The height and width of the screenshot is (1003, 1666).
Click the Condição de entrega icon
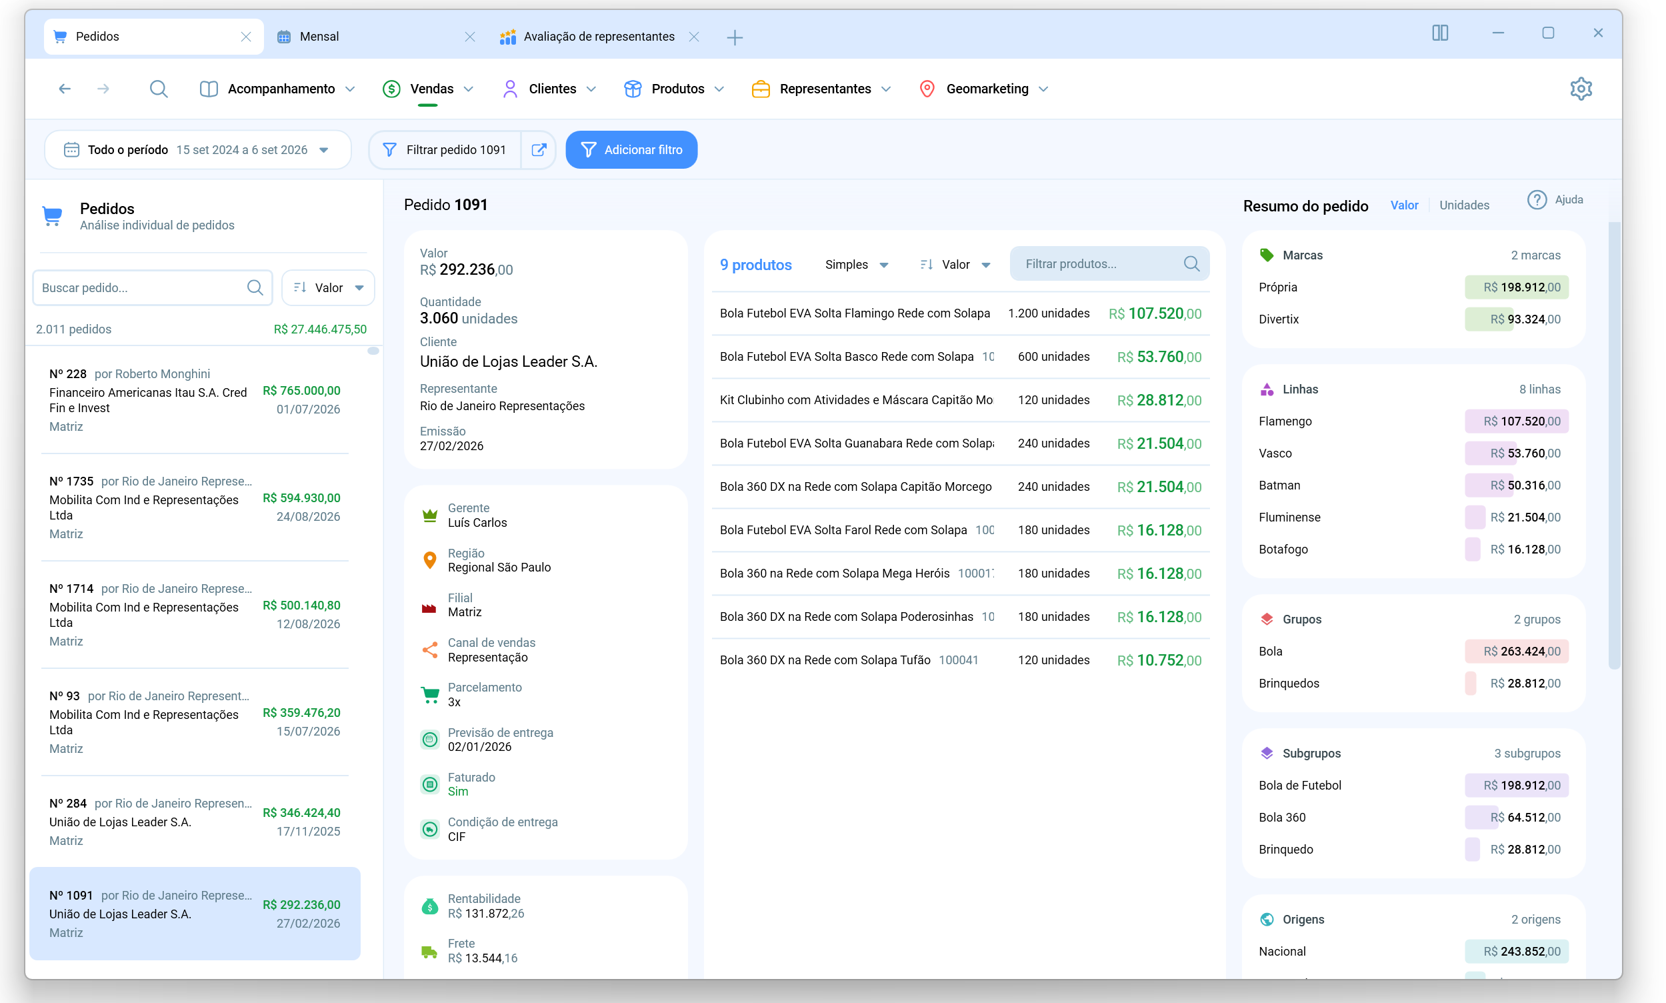pyautogui.click(x=430, y=830)
